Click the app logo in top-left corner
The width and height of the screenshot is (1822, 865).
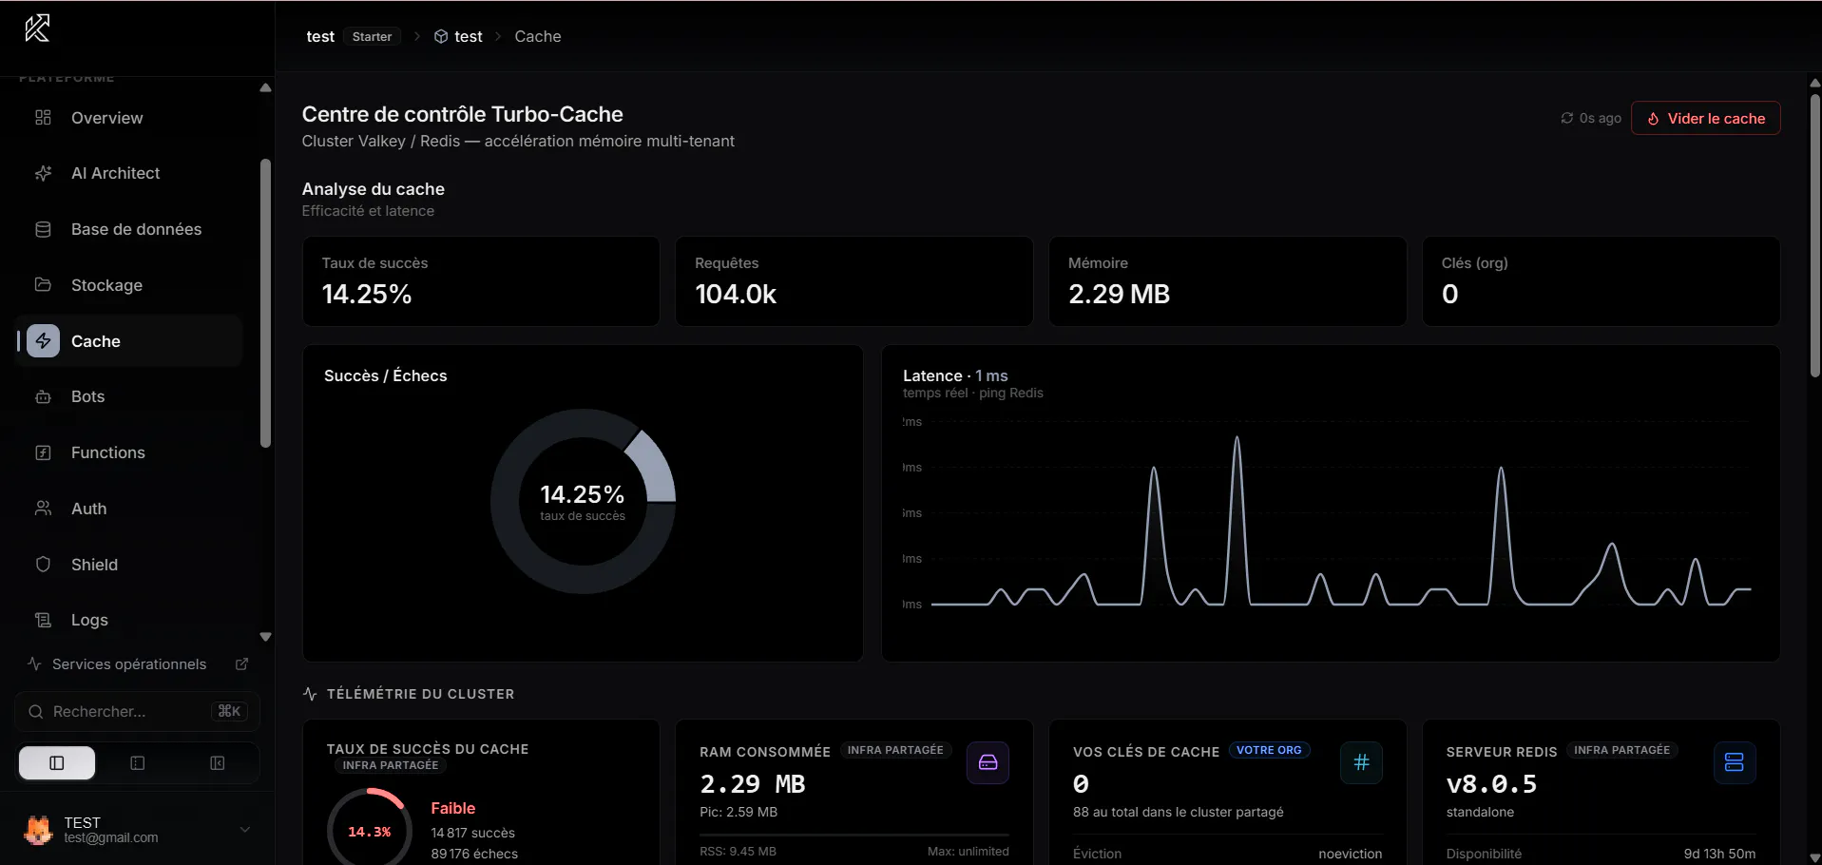tap(37, 29)
